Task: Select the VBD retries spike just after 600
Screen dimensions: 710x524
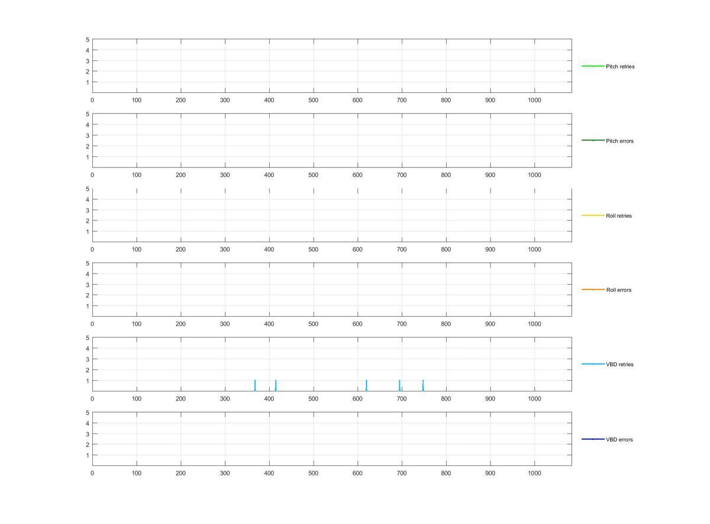Action: click(x=366, y=385)
